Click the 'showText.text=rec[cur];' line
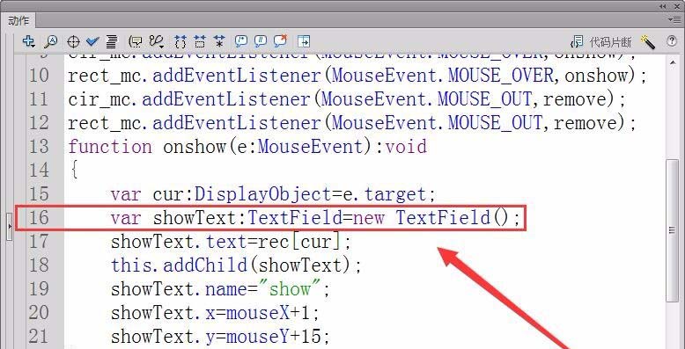 231,241
